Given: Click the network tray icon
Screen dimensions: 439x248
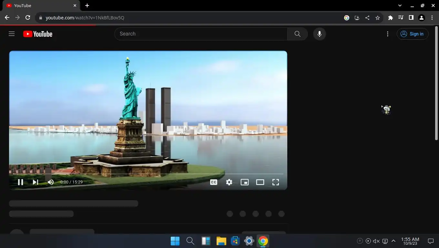Looking at the screenshot, I should [x=385, y=241].
